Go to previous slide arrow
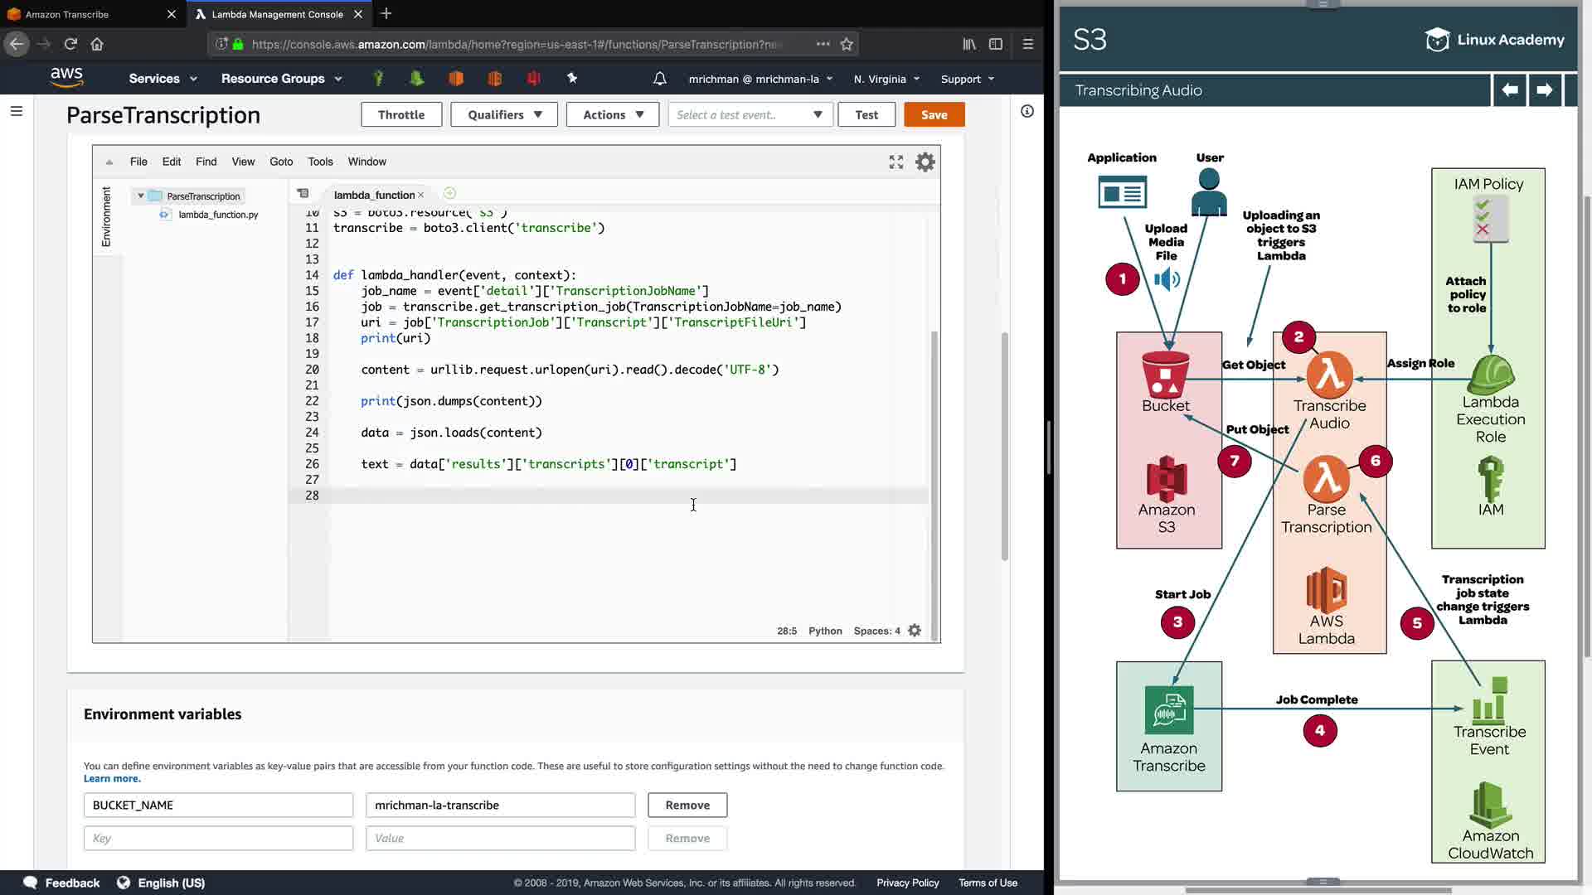1592x895 pixels. coord(1509,90)
